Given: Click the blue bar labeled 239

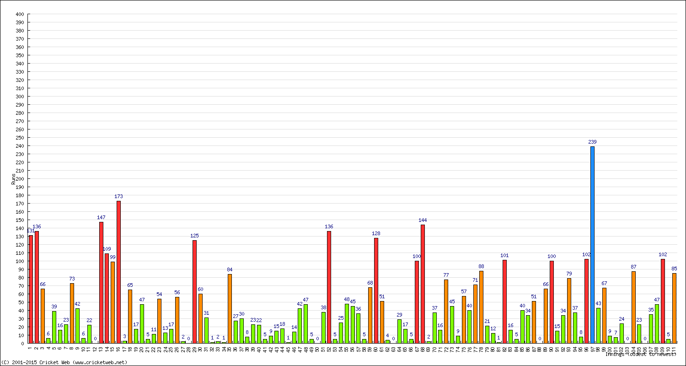Looking at the screenshot, I should (x=592, y=245).
